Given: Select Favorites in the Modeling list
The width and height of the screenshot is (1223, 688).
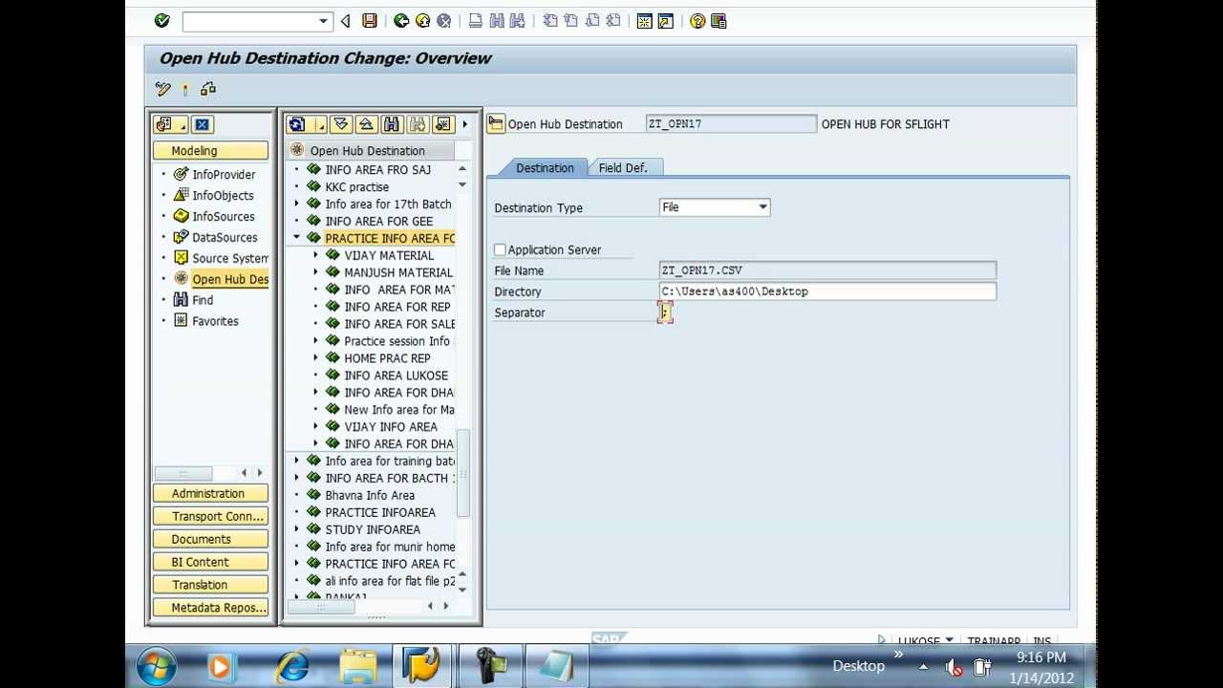Looking at the screenshot, I should tap(215, 322).
